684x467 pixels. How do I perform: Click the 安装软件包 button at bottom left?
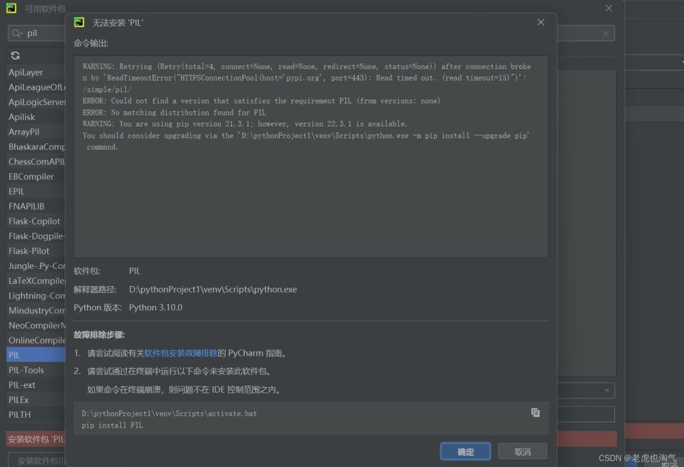tap(38, 460)
